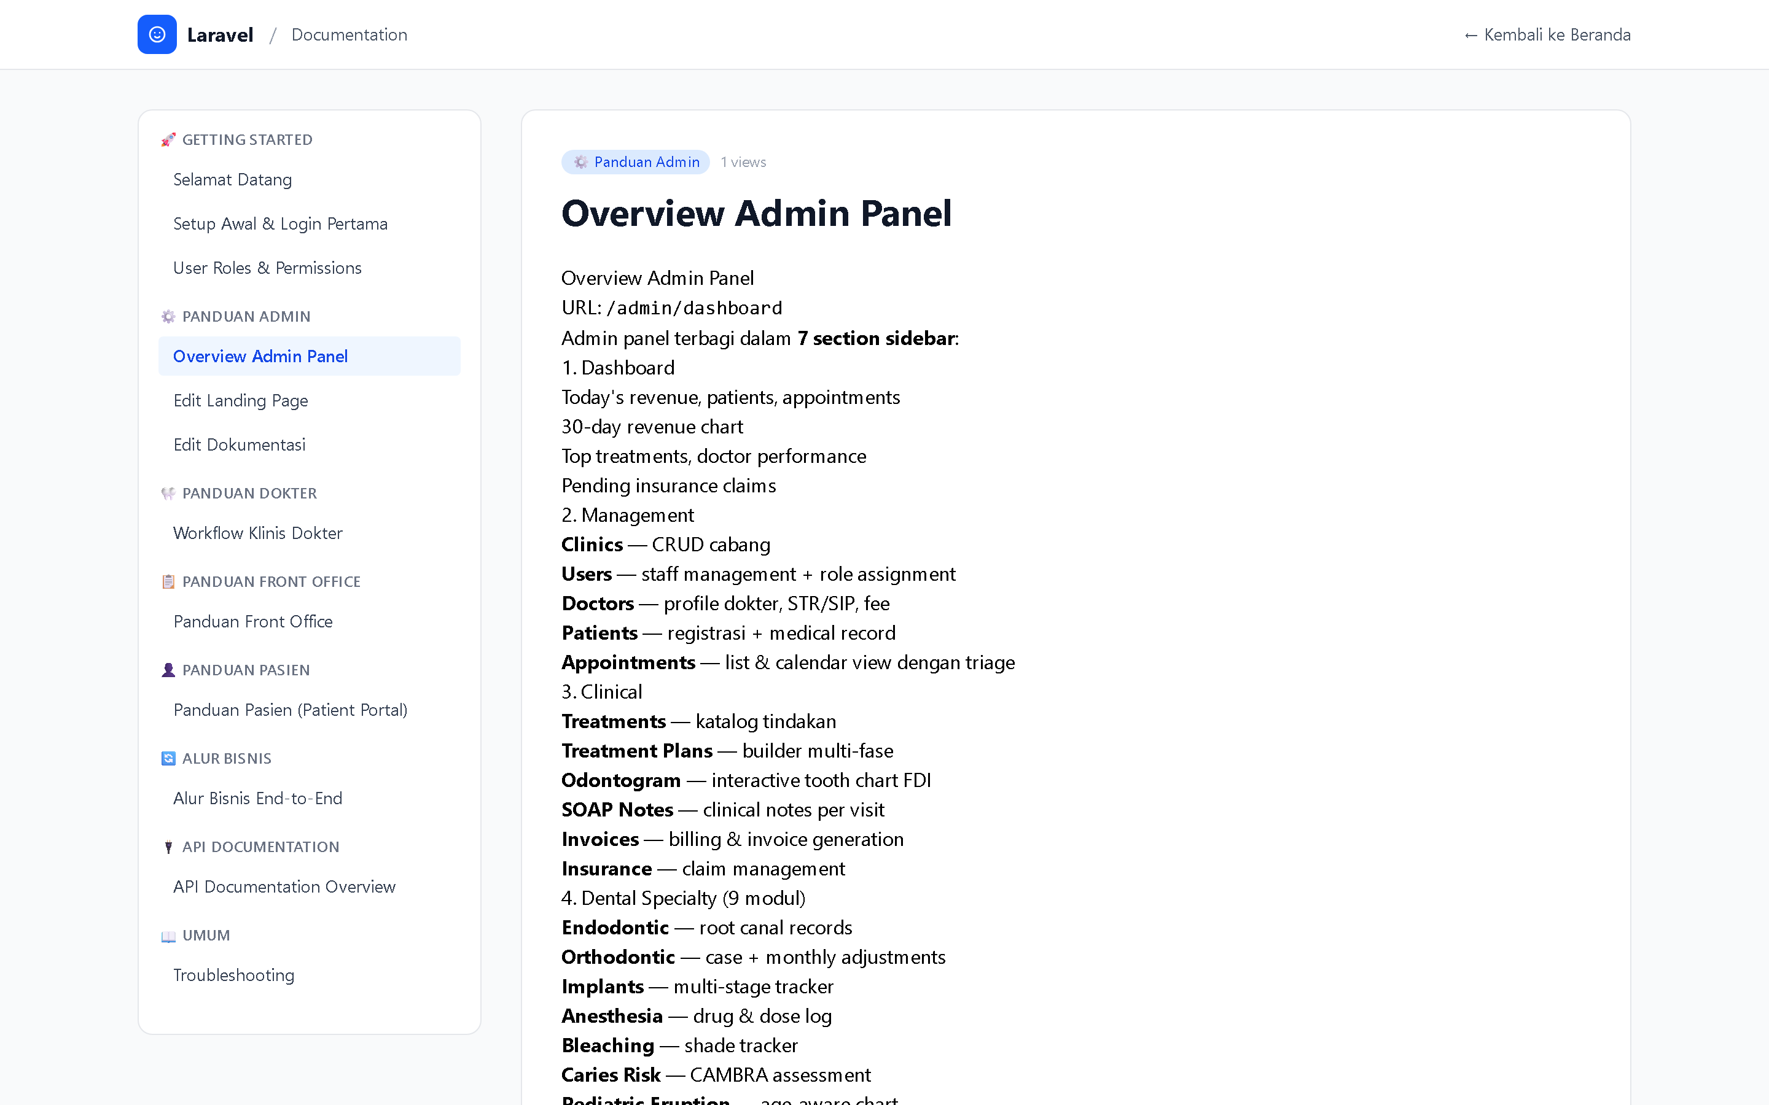Open Edit Landing Page guide
This screenshot has height=1105, width=1769.
pyautogui.click(x=309, y=400)
